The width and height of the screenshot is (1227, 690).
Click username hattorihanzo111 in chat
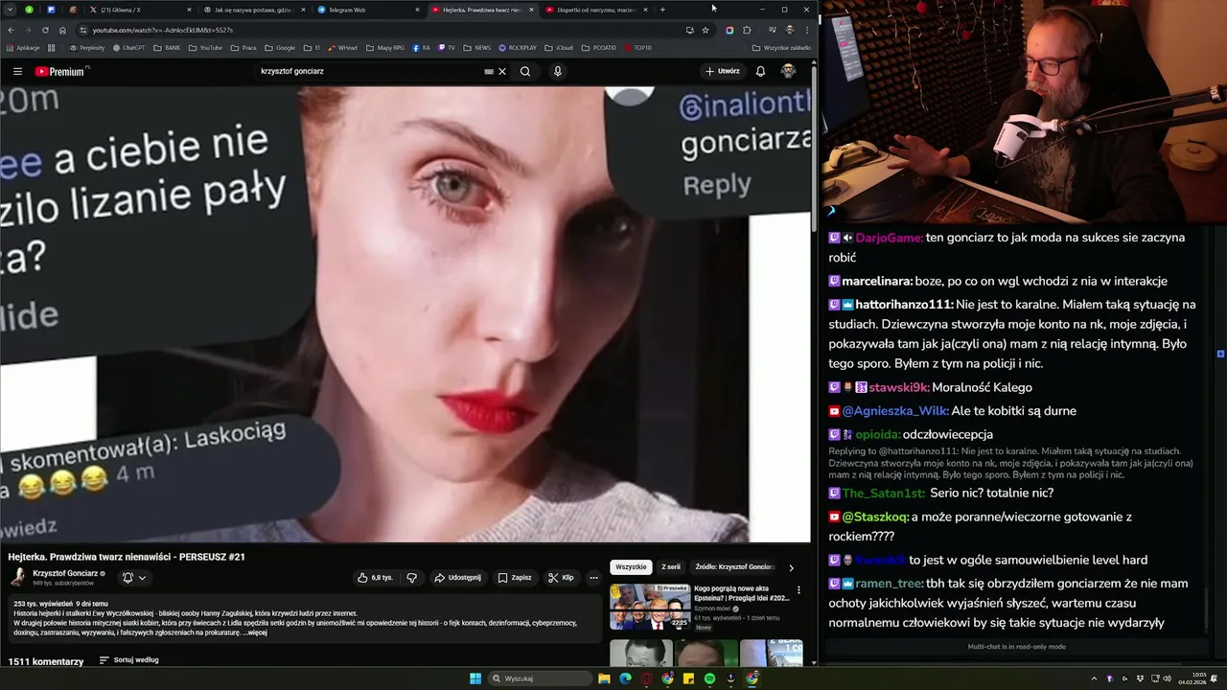[x=897, y=304]
